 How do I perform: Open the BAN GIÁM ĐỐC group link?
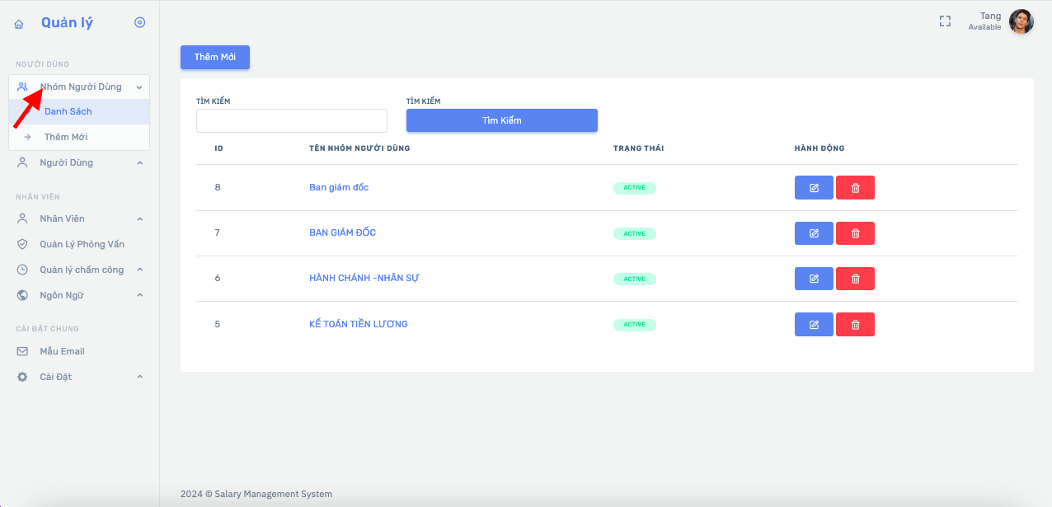(x=342, y=232)
